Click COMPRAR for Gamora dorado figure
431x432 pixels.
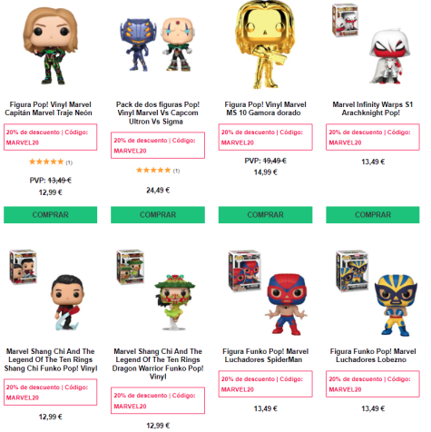265,215
